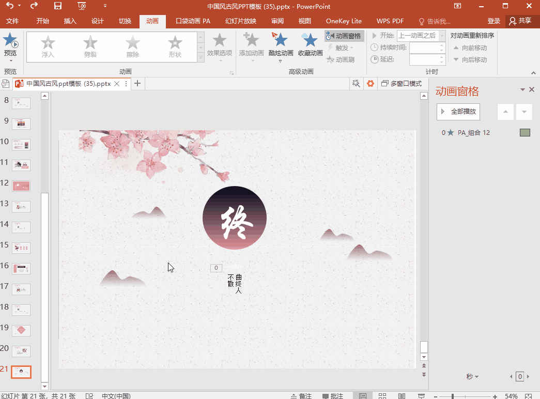Toggle the 动画窗格 pane button
Image resolution: width=540 pixels, height=399 pixels.
(344, 36)
